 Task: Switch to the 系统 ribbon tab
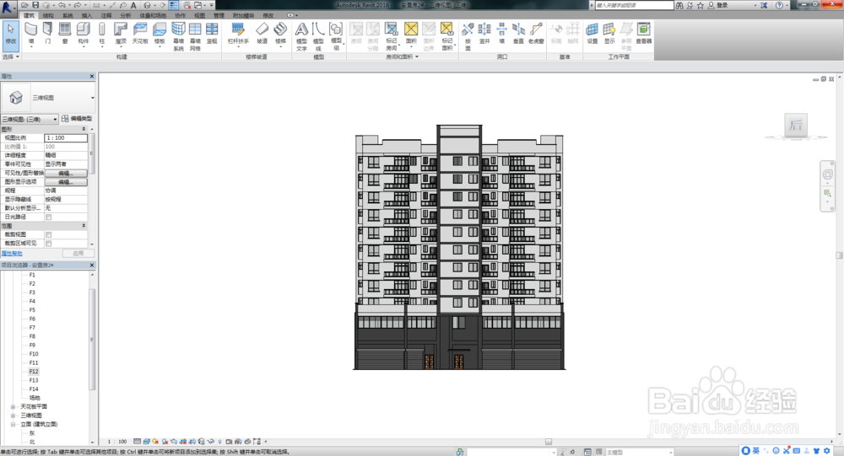pos(68,16)
